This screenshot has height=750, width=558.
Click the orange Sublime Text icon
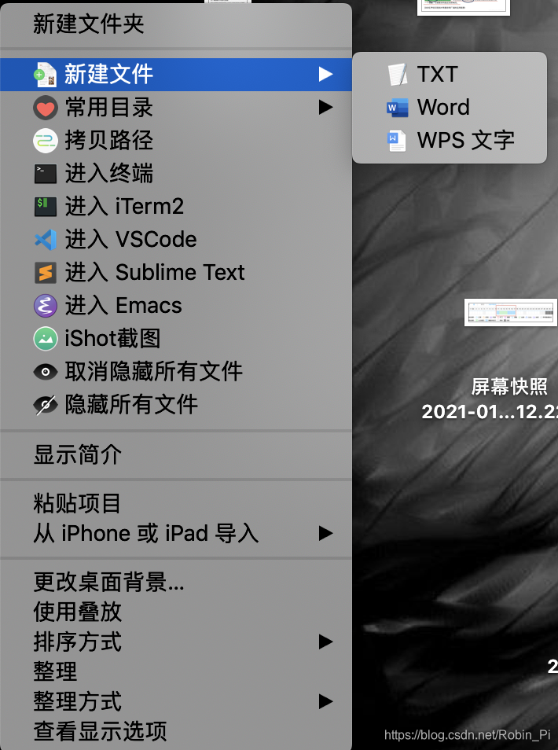(x=46, y=273)
